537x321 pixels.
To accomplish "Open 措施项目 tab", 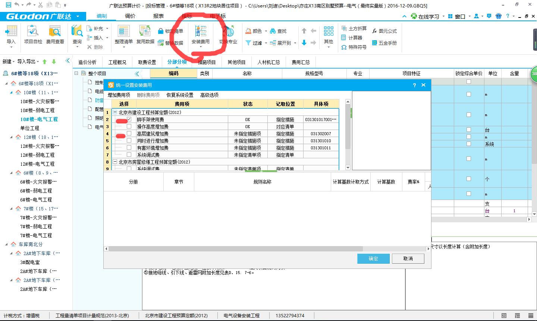I will (207, 62).
